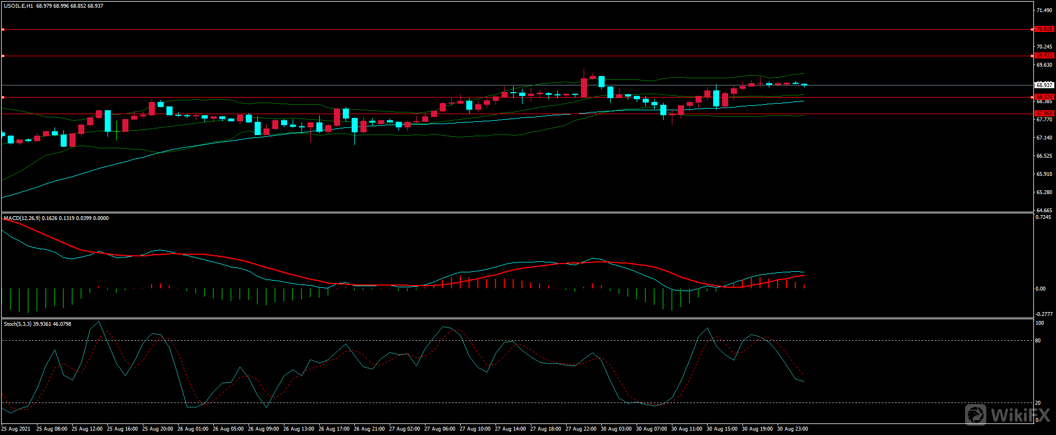Click left anchor handle of 68.524 line
Image resolution: width=1056 pixels, height=435 pixels.
tap(3, 97)
